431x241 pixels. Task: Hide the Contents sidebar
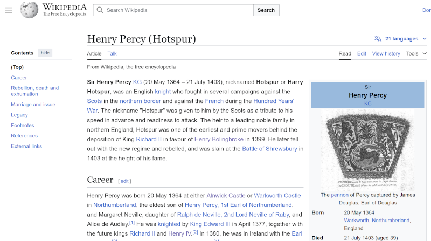(x=45, y=53)
